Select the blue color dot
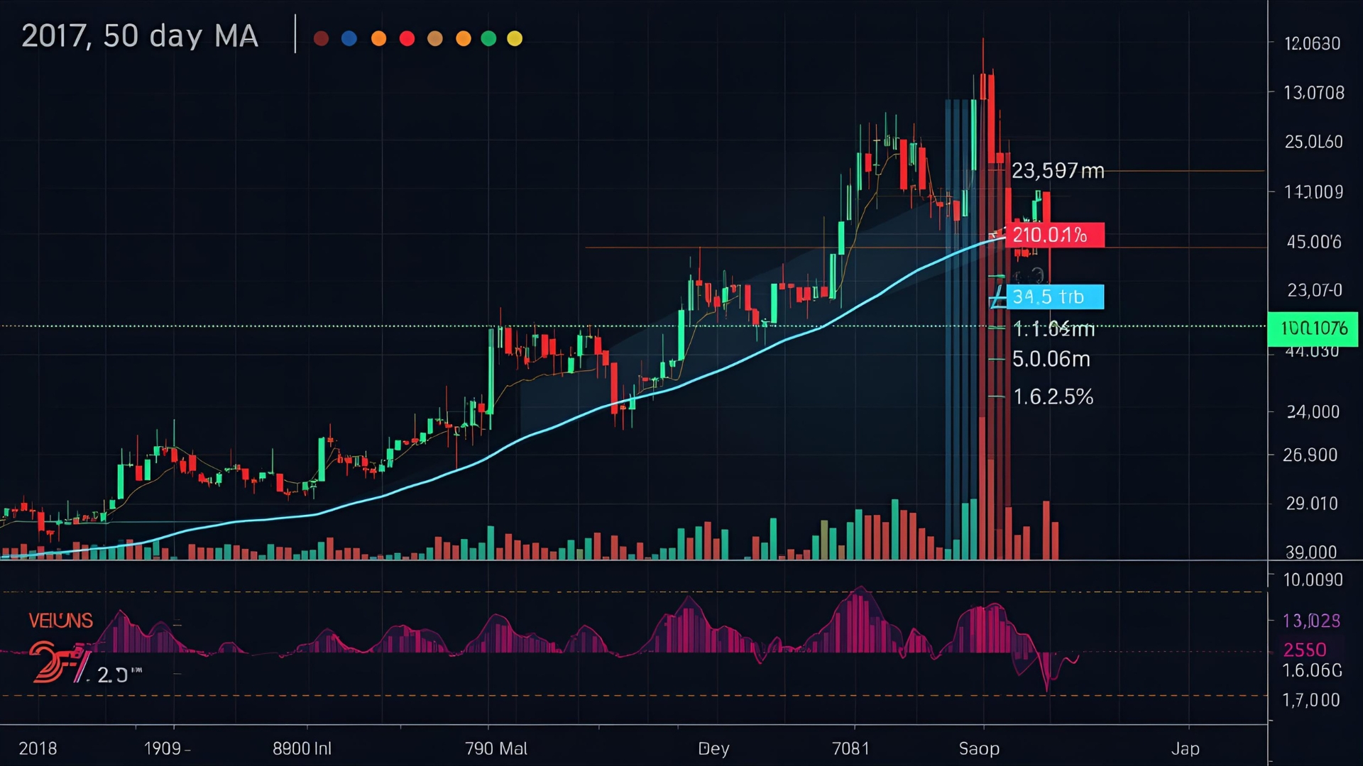 tap(349, 38)
